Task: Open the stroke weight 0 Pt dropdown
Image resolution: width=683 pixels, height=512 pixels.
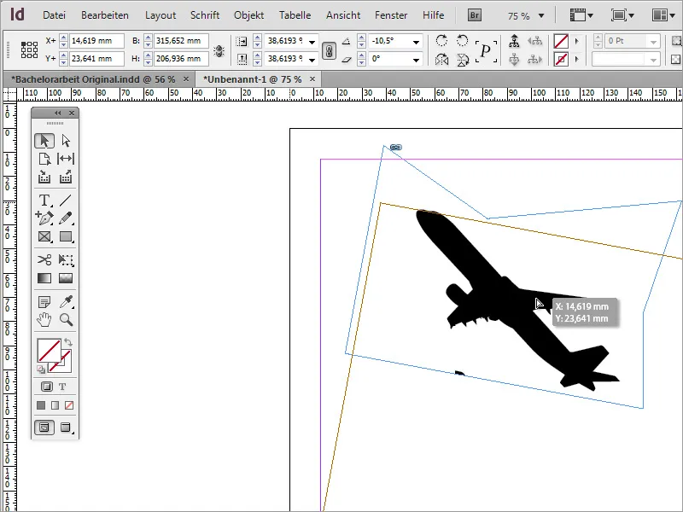Action: (653, 42)
